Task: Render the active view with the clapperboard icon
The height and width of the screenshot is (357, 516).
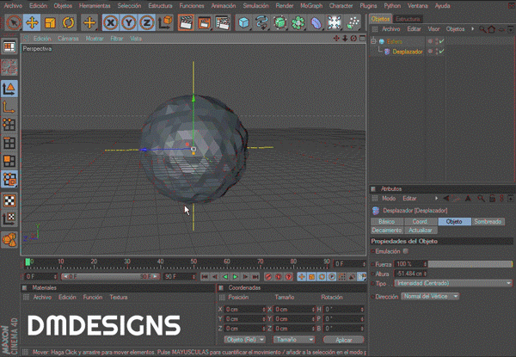Action: click(x=186, y=22)
